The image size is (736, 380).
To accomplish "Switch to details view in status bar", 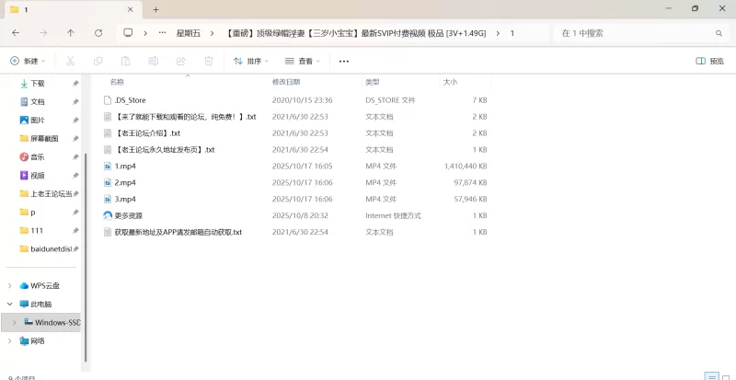I will tap(710, 376).
